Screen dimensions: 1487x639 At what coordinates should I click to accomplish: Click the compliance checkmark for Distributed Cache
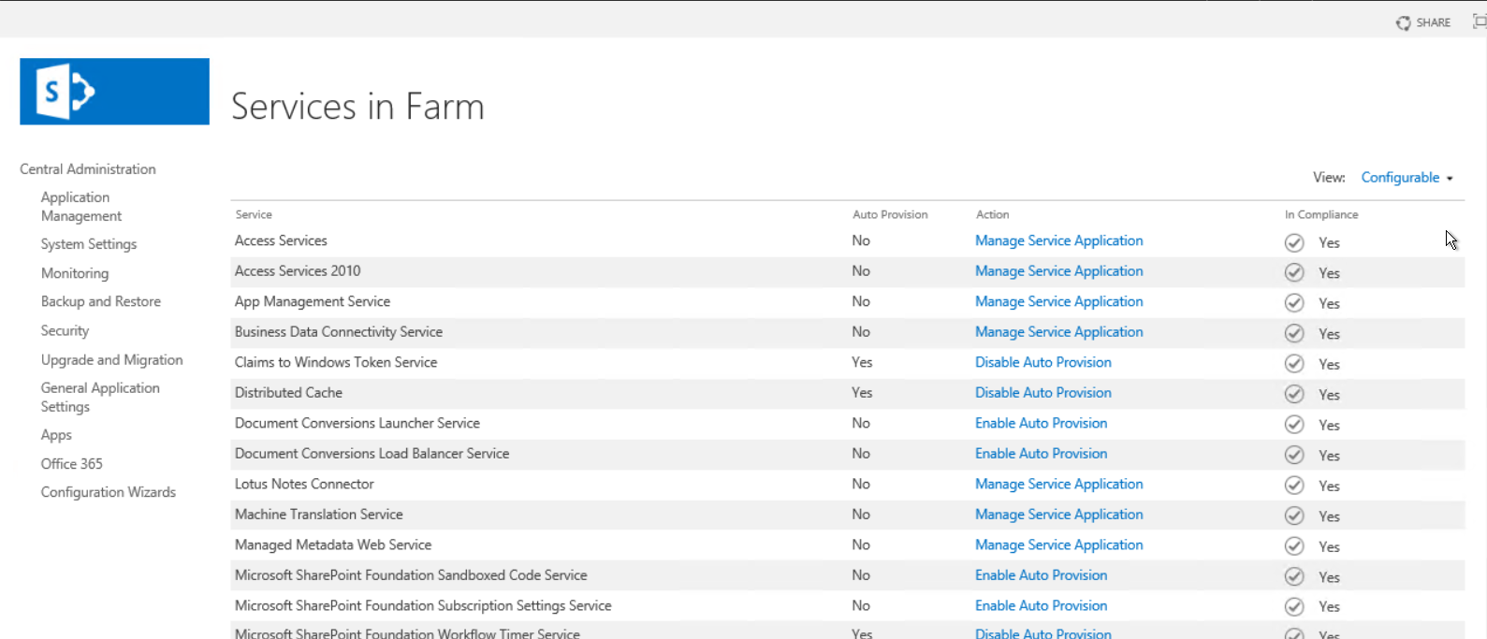click(1294, 394)
